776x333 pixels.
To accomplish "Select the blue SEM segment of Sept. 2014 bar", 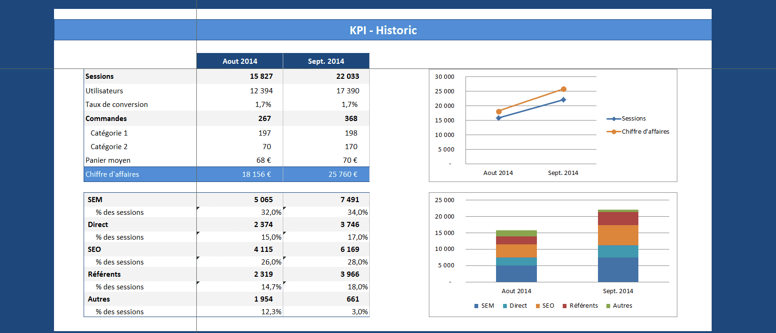I will click(618, 270).
